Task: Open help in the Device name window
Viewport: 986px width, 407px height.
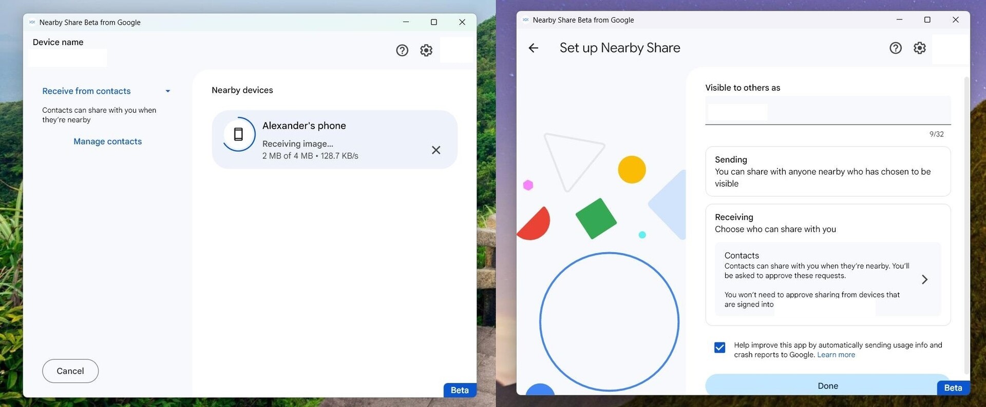Action: 402,50
